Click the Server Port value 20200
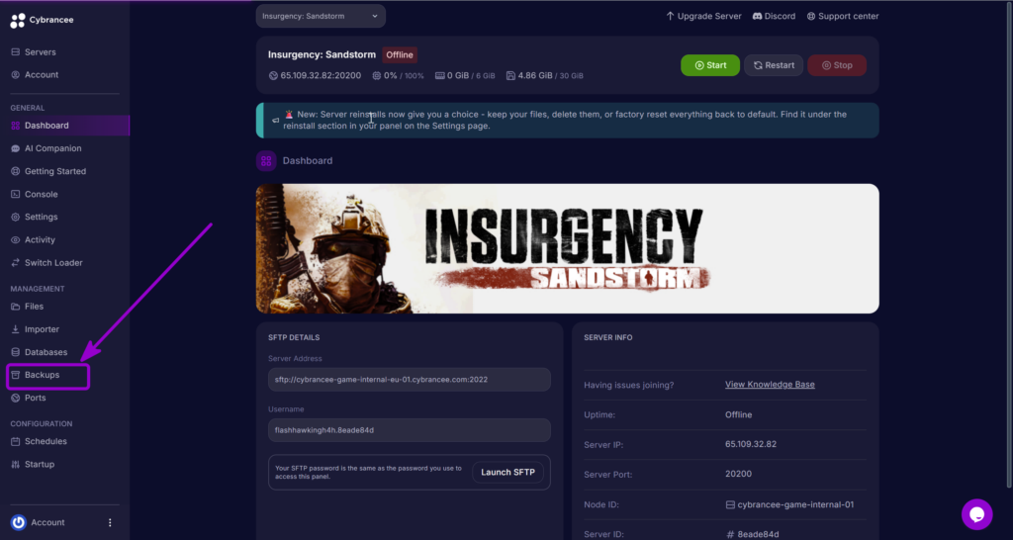 [x=738, y=474]
